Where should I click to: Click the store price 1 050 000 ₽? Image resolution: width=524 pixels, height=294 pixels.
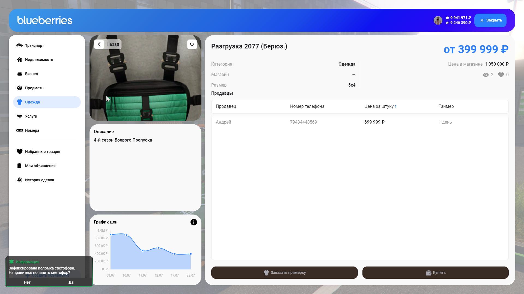(497, 64)
